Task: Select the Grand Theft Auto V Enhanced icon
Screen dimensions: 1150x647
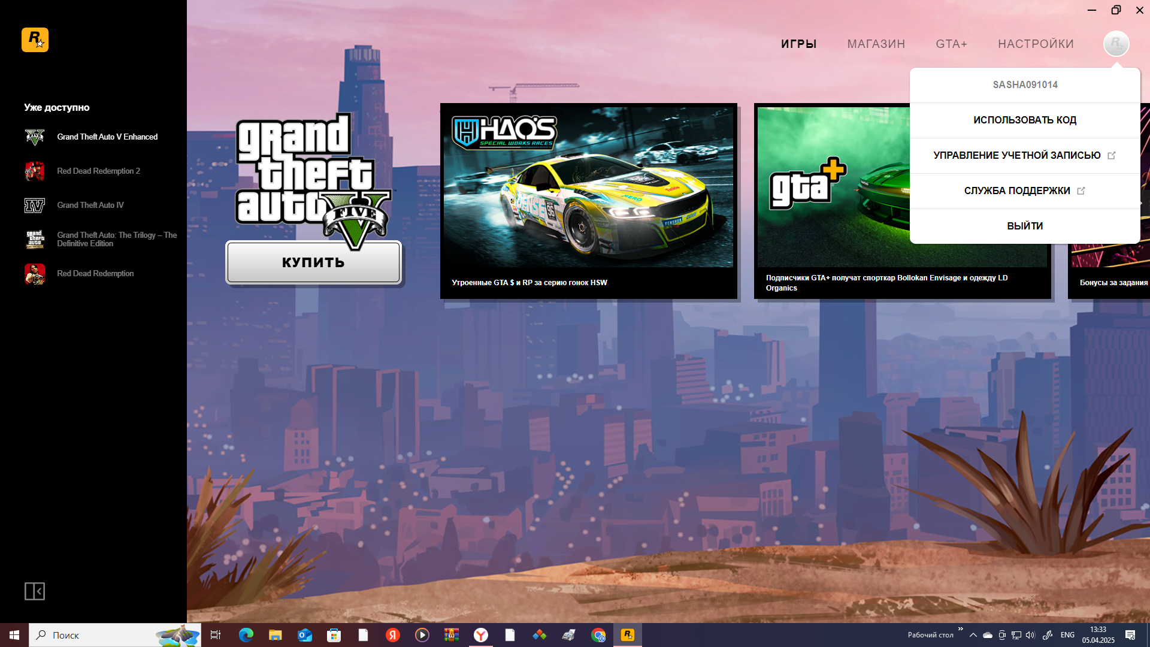Action: (x=35, y=137)
